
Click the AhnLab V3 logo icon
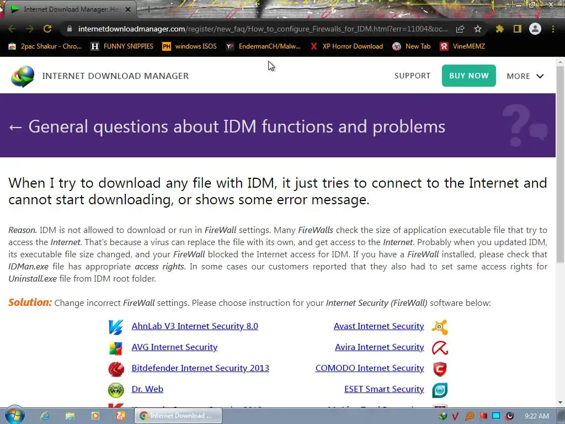tap(116, 327)
